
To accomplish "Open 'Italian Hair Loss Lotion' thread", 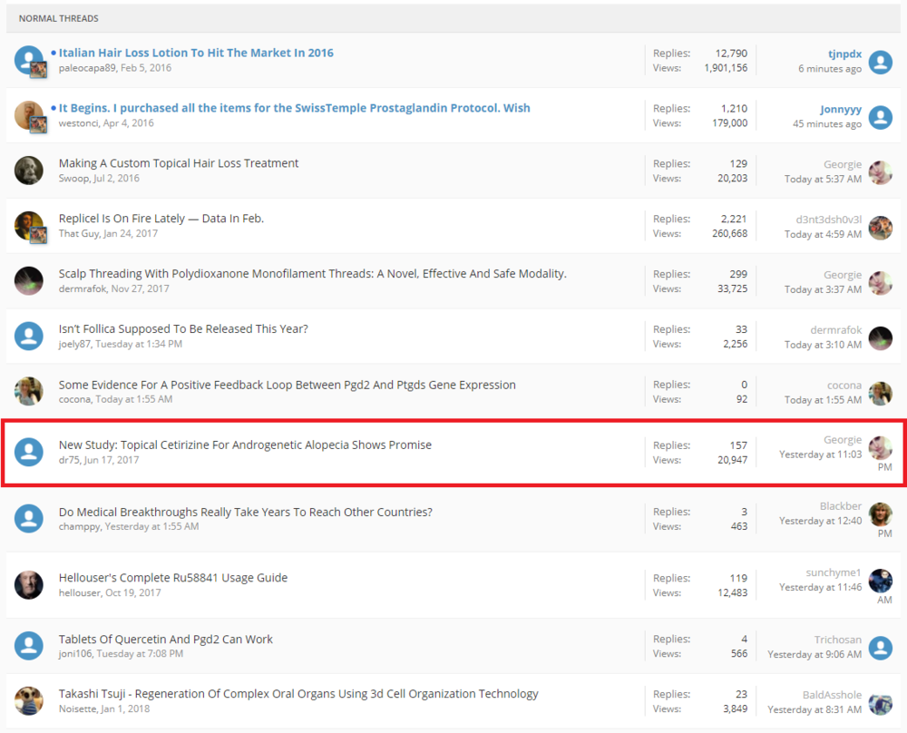I will point(196,53).
